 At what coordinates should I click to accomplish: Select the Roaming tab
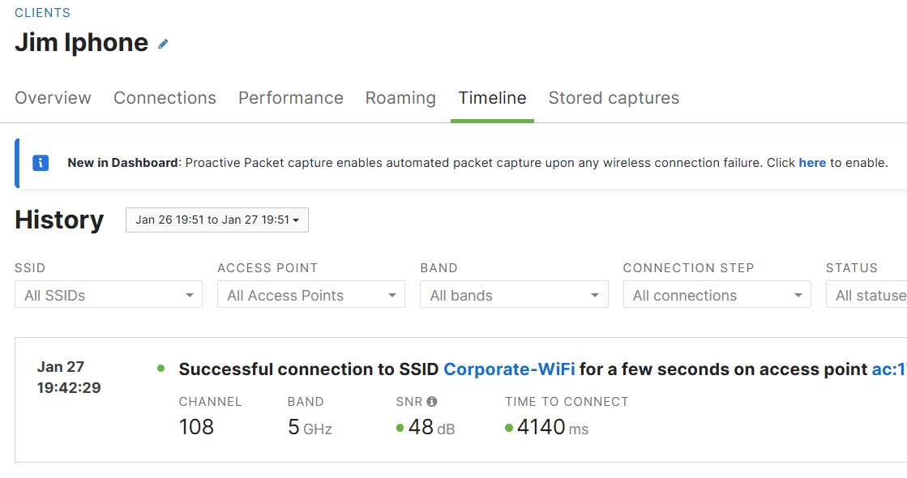(400, 98)
